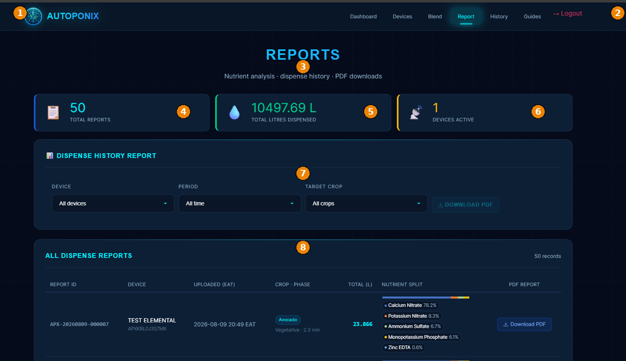Select the Report navigation tab
Viewport: 626px width, 361px height.
click(x=466, y=16)
